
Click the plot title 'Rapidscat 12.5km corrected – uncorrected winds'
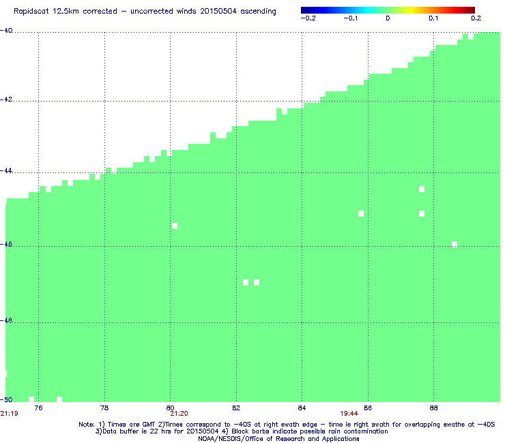[x=104, y=11]
